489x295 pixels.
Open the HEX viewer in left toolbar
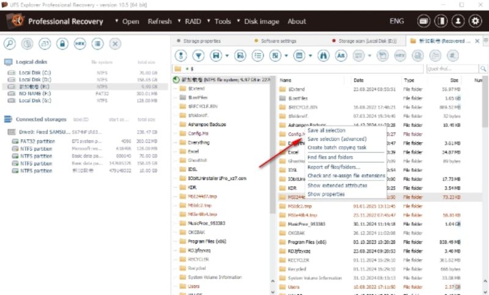(x=80, y=43)
